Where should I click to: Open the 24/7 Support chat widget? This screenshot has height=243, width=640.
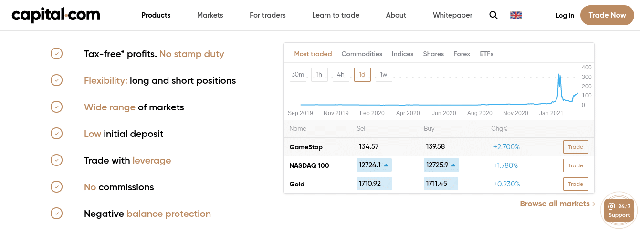[619, 210]
